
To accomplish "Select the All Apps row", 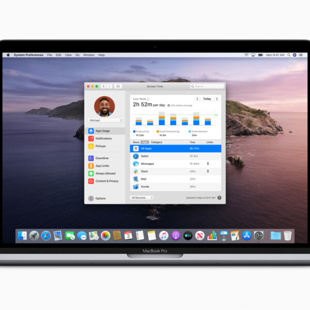I will tap(176, 148).
